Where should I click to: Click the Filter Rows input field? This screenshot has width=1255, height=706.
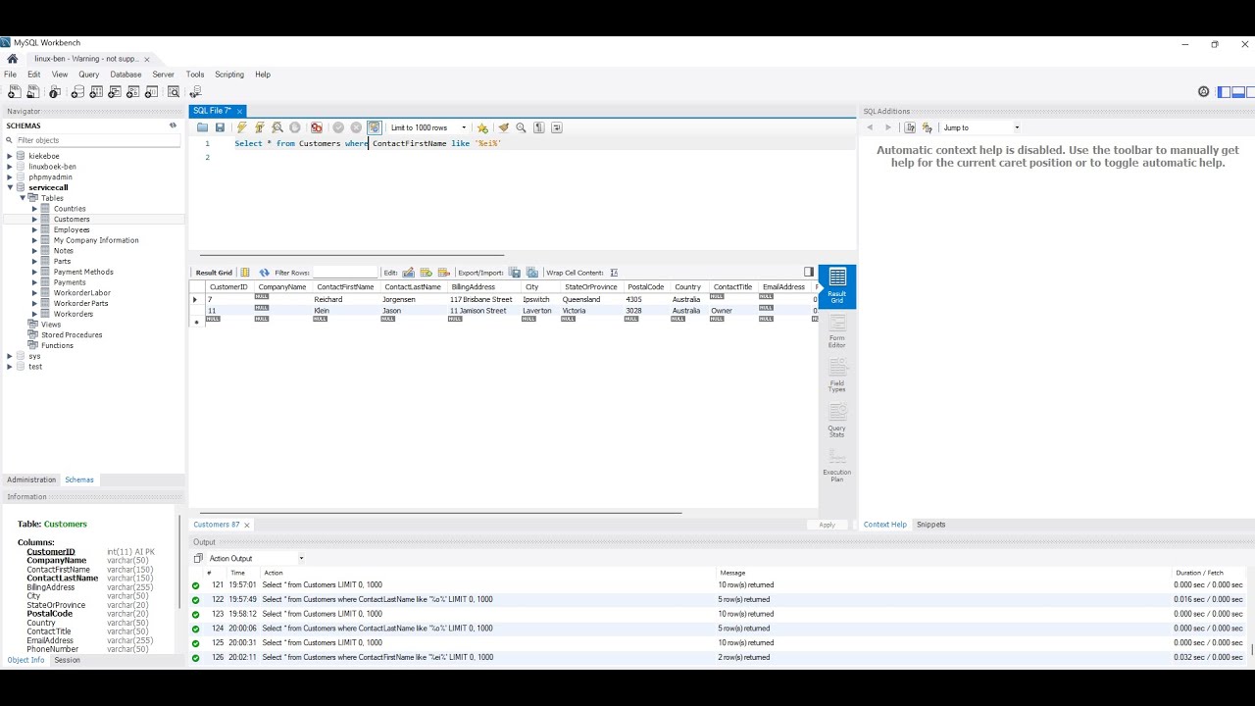point(345,273)
